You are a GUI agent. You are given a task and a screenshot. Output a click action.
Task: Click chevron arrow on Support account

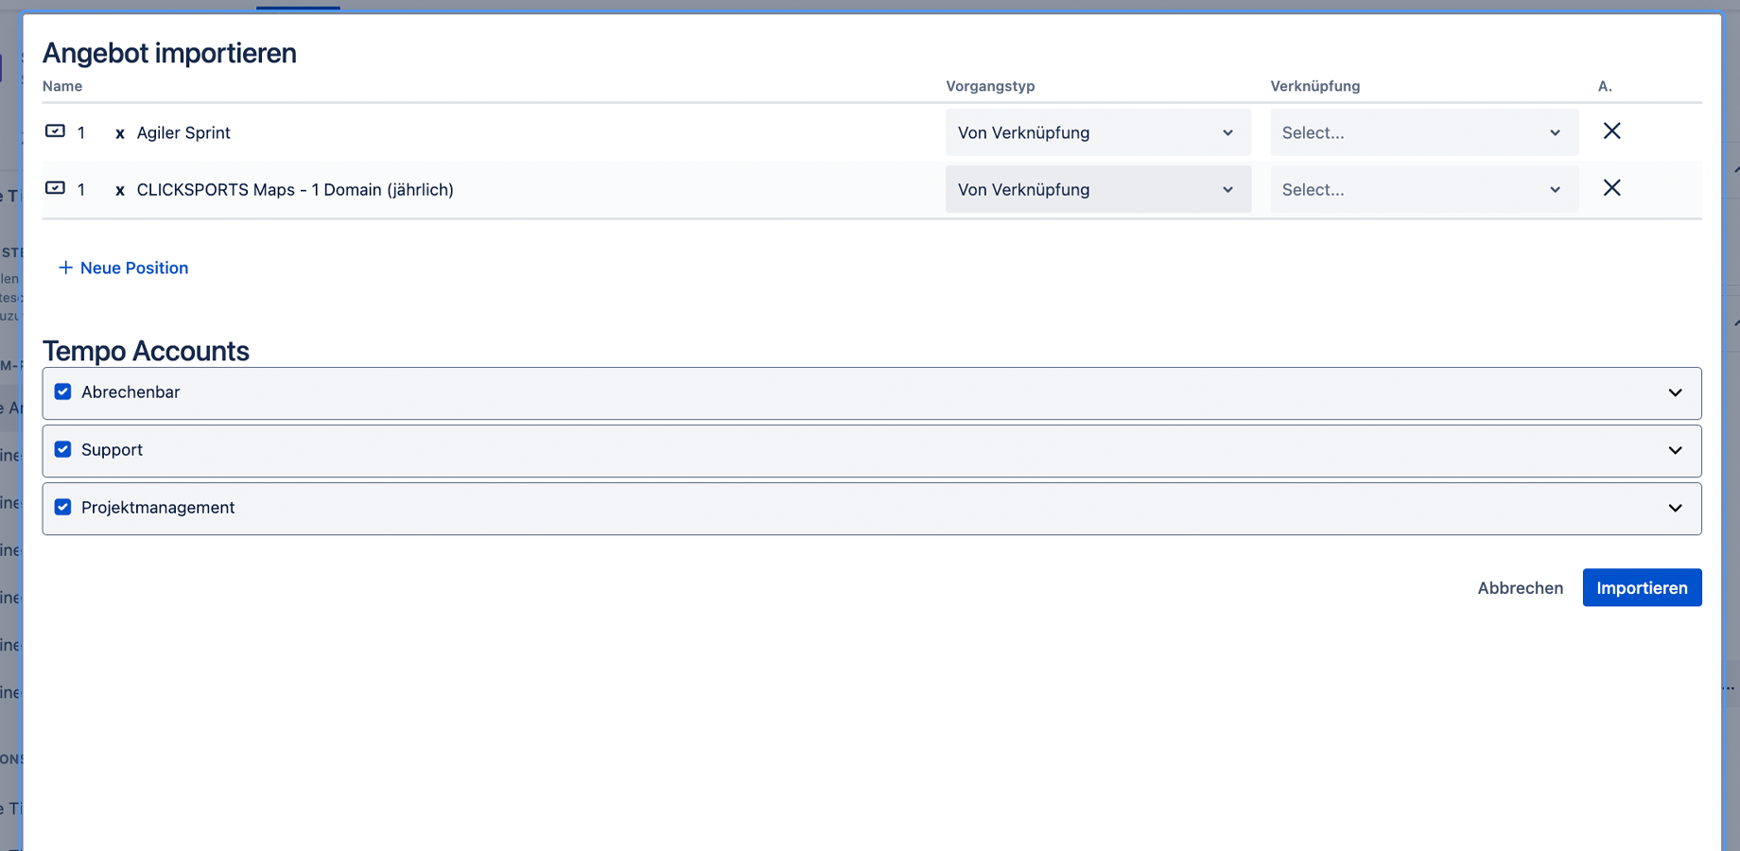[x=1675, y=450]
